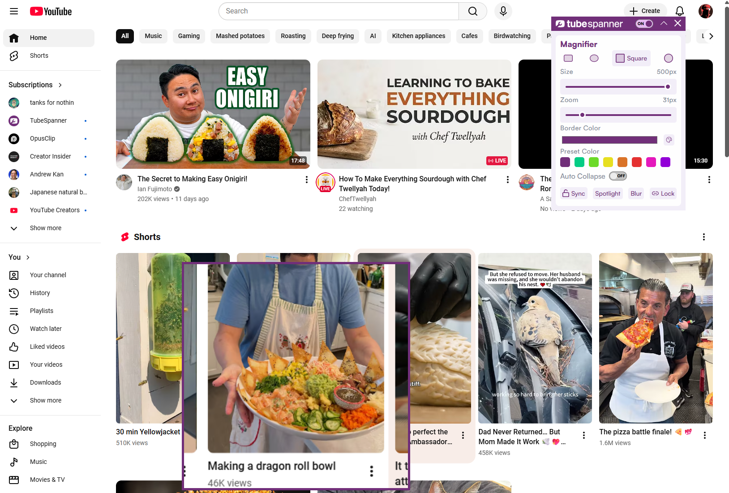Select the Kitchen appliances chip
Image resolution: width=729 pixels, height=493 pixels.
[x=419, y=36]
